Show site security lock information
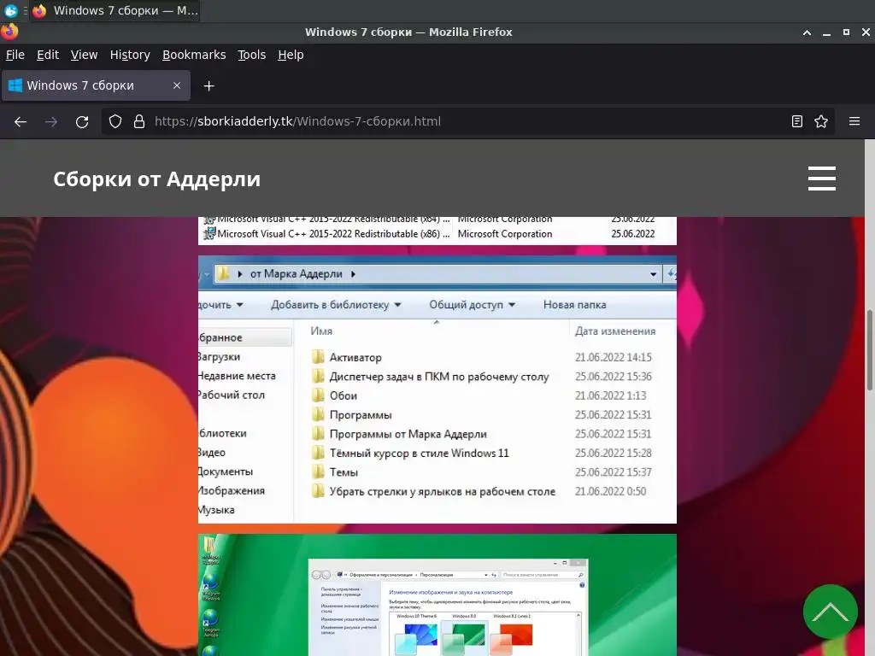This screenshot has width=875, height=656. pos(139,121)
